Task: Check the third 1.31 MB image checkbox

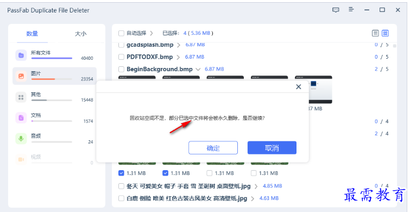Action: [210, 173]
